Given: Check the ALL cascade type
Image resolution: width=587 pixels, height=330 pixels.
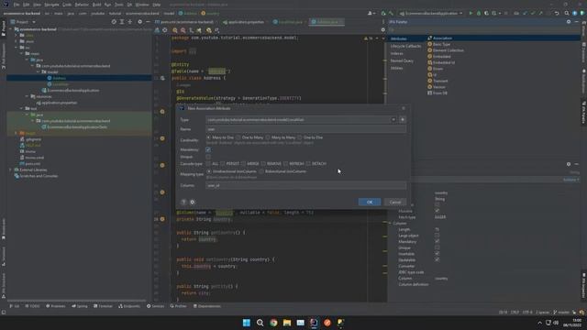Looking at the screenshot, I should (x=208, y=164).
